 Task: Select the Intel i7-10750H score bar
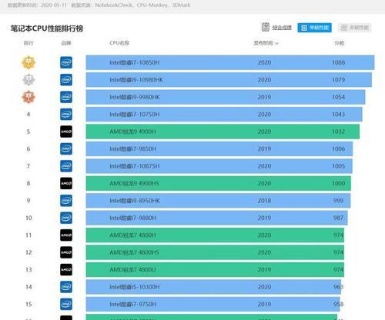click(224, 115)
